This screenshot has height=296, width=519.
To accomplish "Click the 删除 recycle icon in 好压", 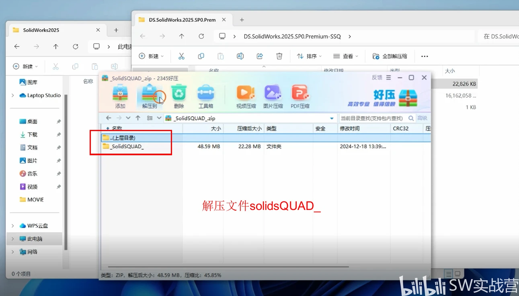I will pos(179,96).
